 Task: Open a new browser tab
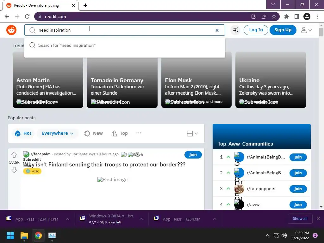[85, 5]
